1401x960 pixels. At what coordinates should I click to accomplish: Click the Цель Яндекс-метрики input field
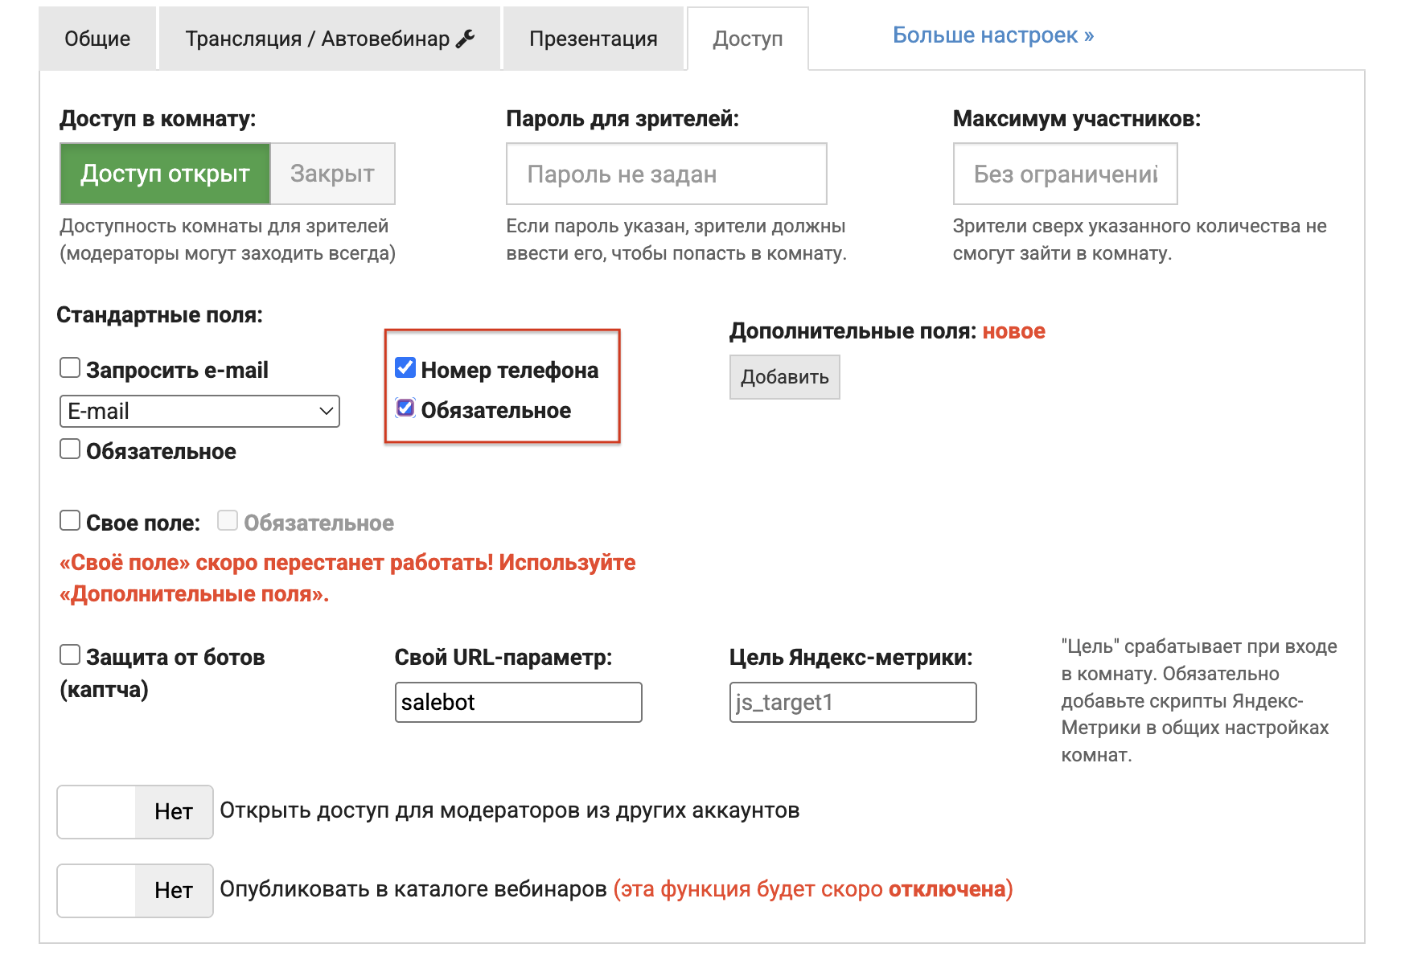[x=853, y=702]
